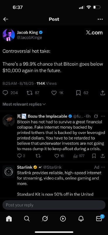Expand the Most relevant replies dropdown

pyautogui.click(x=24, y=104)
